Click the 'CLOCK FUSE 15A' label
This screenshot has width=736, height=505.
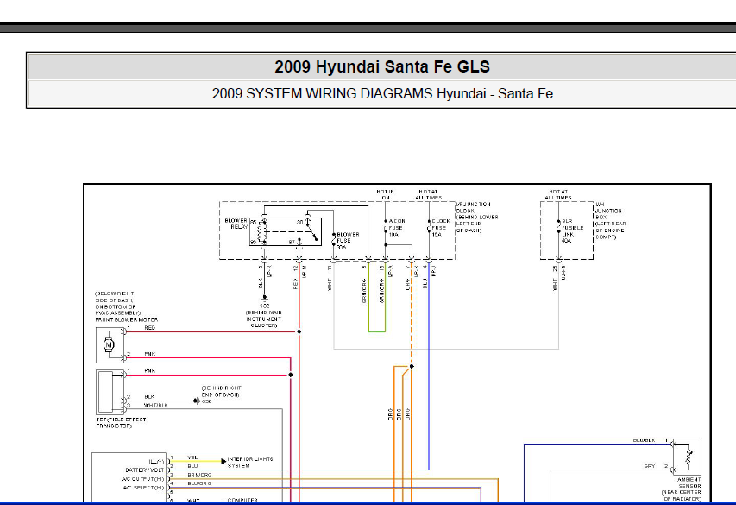coord(440,227)
